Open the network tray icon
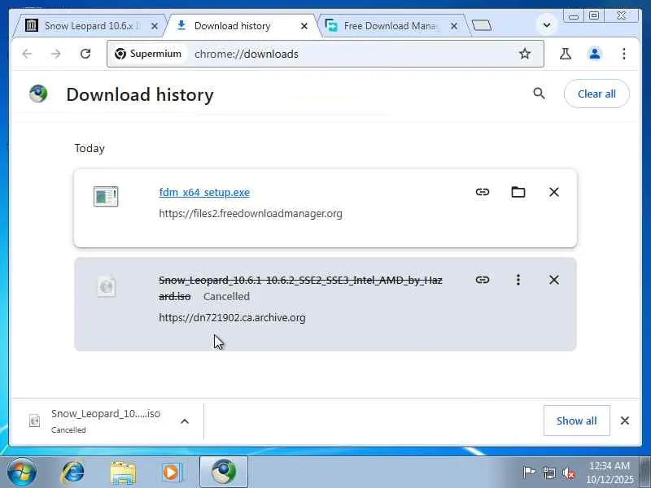Image resolution: width=651 pixels, height=488 pixels. coord(549,473)
